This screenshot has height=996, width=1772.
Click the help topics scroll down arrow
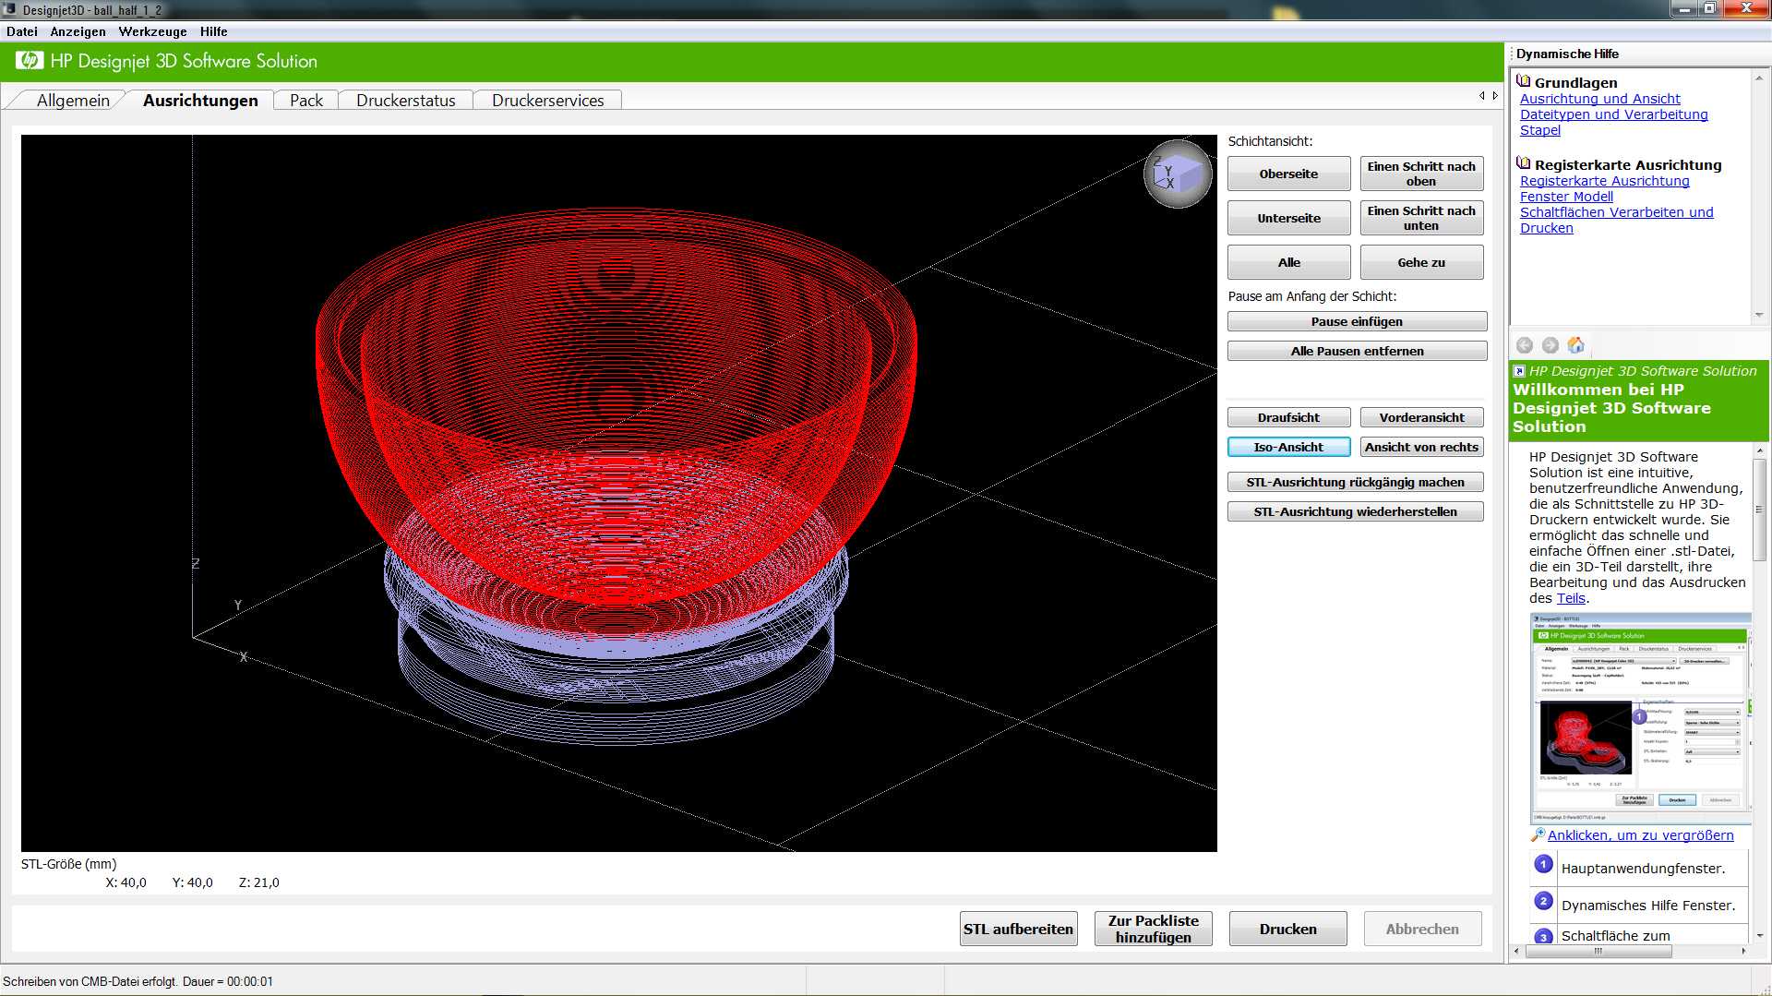[x=1759, y=316]
